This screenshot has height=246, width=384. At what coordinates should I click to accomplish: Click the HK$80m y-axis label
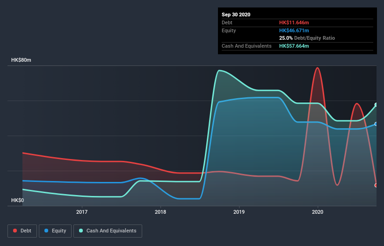21,60
